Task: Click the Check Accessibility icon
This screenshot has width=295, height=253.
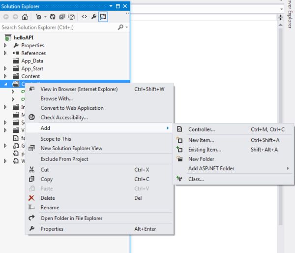Action: [x=31, y=117]
